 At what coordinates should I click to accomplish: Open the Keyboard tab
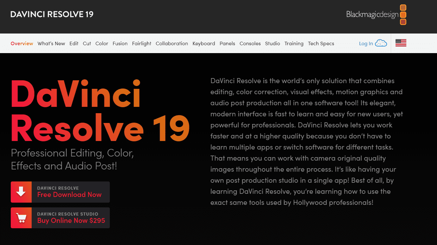pyautogui.click(x=204, y=44)
